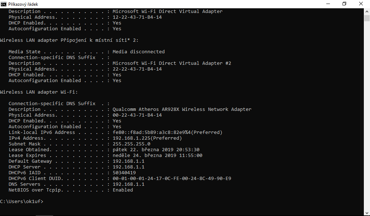Click the Subnet Mask value 255.255.255.0
This screenshot has width=370, height=216.
coord(132,144)
